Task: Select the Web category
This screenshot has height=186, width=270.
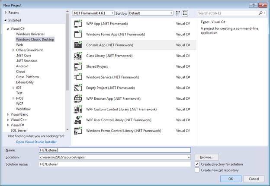Action: click(x=19, y=44)
